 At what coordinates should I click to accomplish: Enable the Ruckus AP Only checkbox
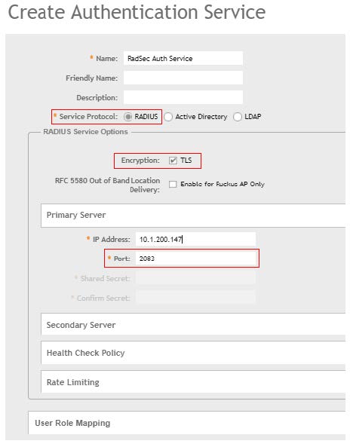pyautogui.click(x=173, y=185)
